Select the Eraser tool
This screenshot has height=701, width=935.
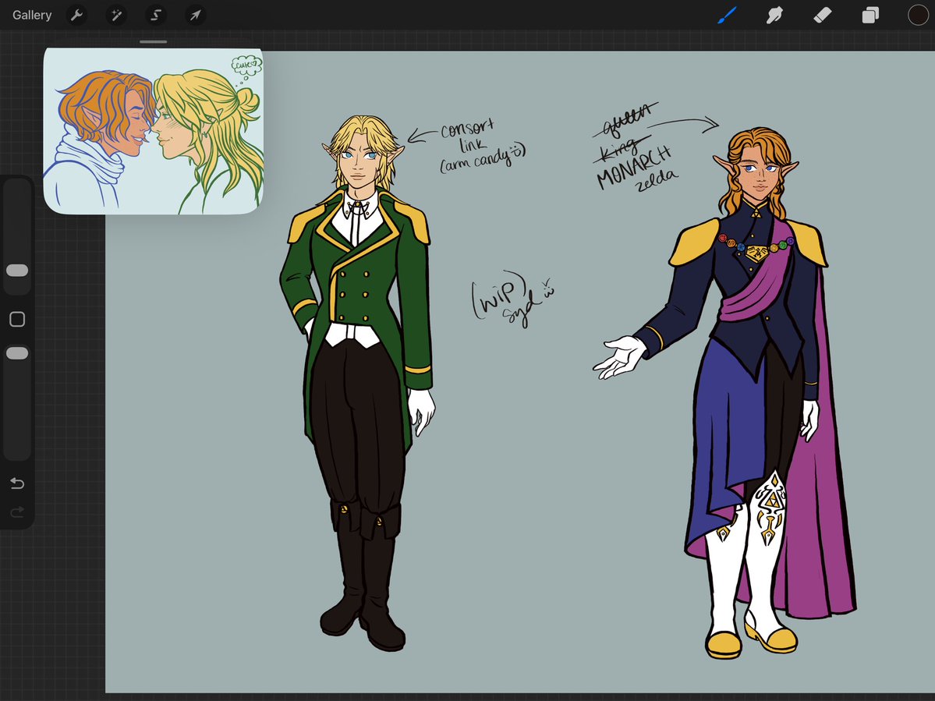[822, 15]
